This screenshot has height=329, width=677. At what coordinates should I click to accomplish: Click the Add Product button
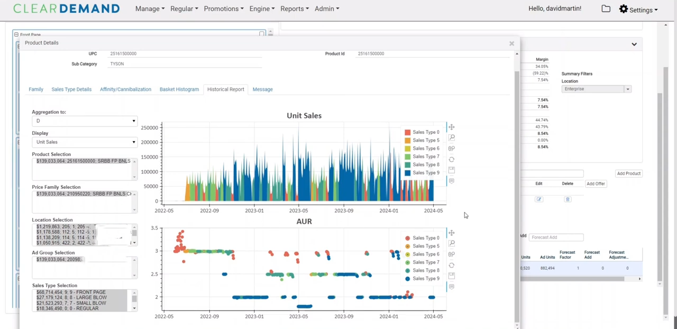coord(628,173)
